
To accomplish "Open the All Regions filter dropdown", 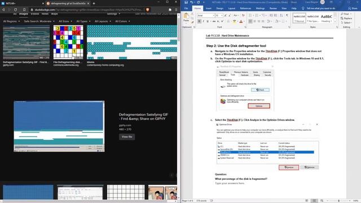I will point(11,21).
